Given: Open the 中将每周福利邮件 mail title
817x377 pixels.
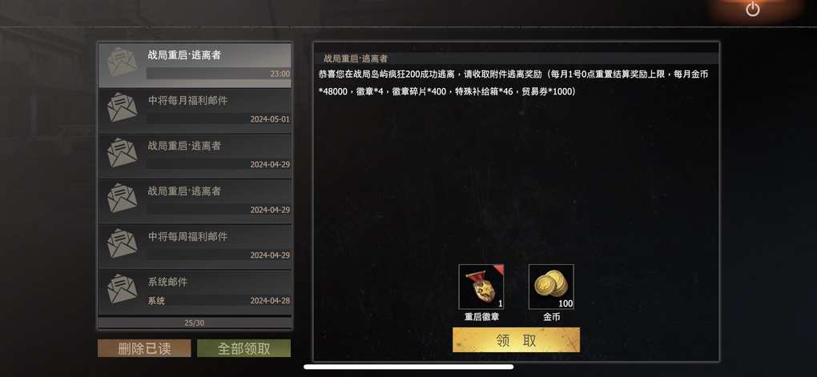Looking at the screenshot, I should tap(187, 237).
